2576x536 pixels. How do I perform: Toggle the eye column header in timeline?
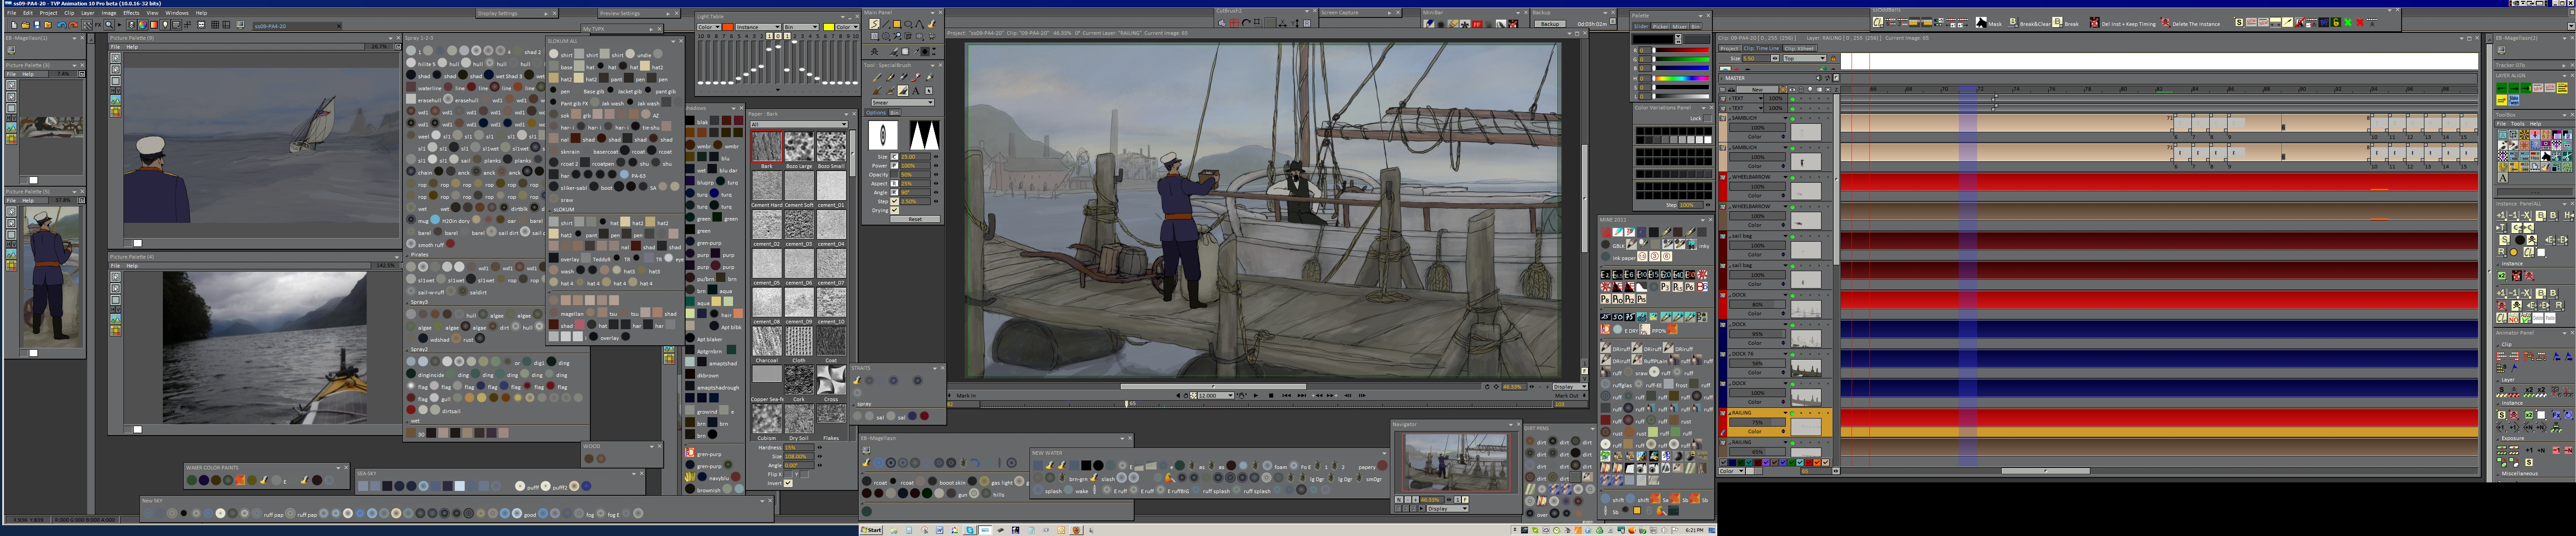[1792, 90]
